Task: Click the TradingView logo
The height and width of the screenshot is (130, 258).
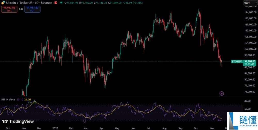Action: click(x=18, y=121)
